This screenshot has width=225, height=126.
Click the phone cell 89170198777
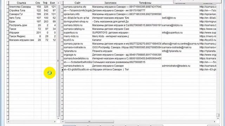pyautogui.click(x=145, y=10)
